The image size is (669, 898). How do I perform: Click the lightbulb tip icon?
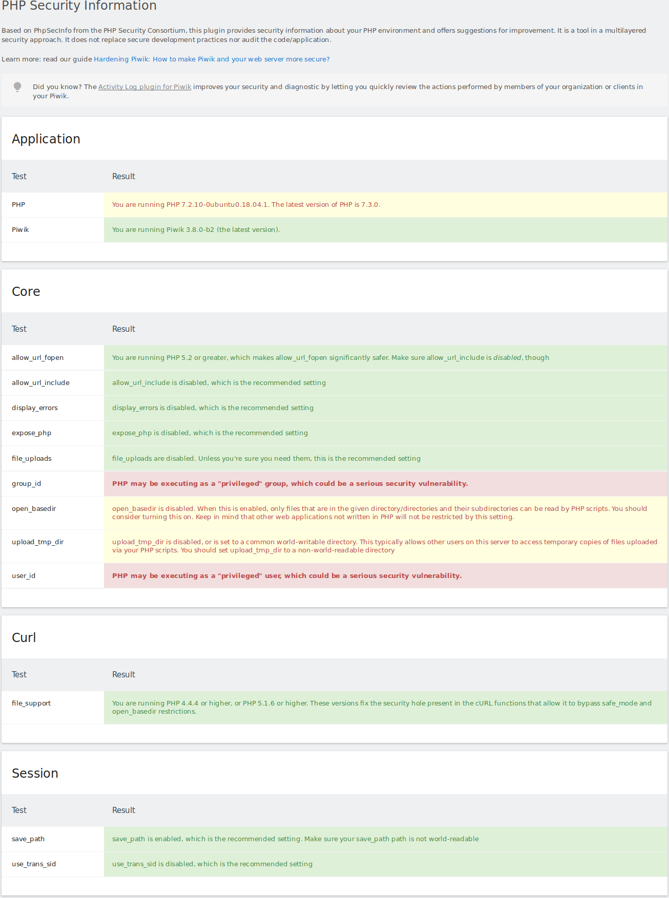point(17,87)
